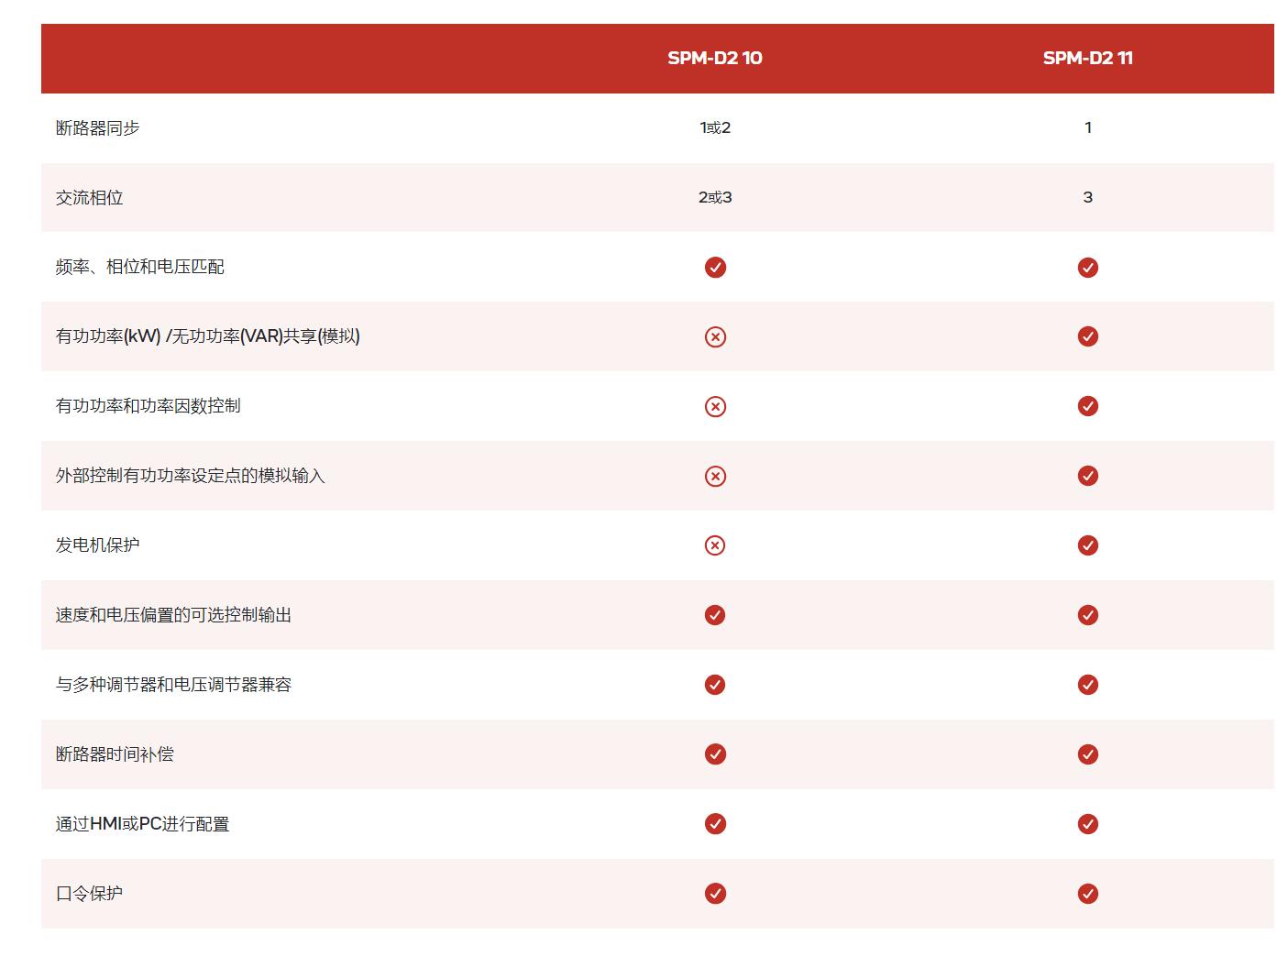Click the check icon for 断路器时间补偿 under SPM-D2 11
The height and width of the screenshot is (979, 1288).
tap(1087, 753)
